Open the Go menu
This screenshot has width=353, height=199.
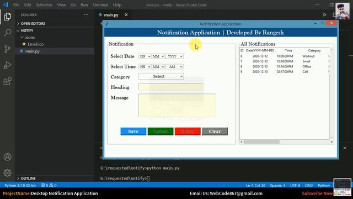[x=73, y=5]
